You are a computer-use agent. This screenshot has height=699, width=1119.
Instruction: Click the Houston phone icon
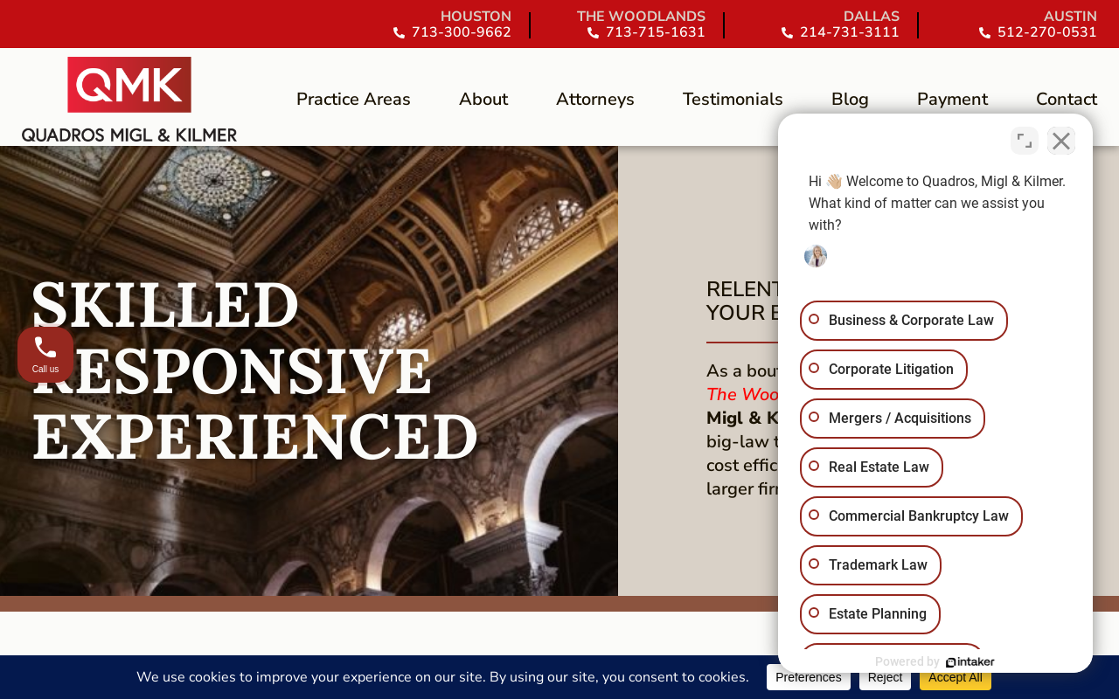(400, 33)
